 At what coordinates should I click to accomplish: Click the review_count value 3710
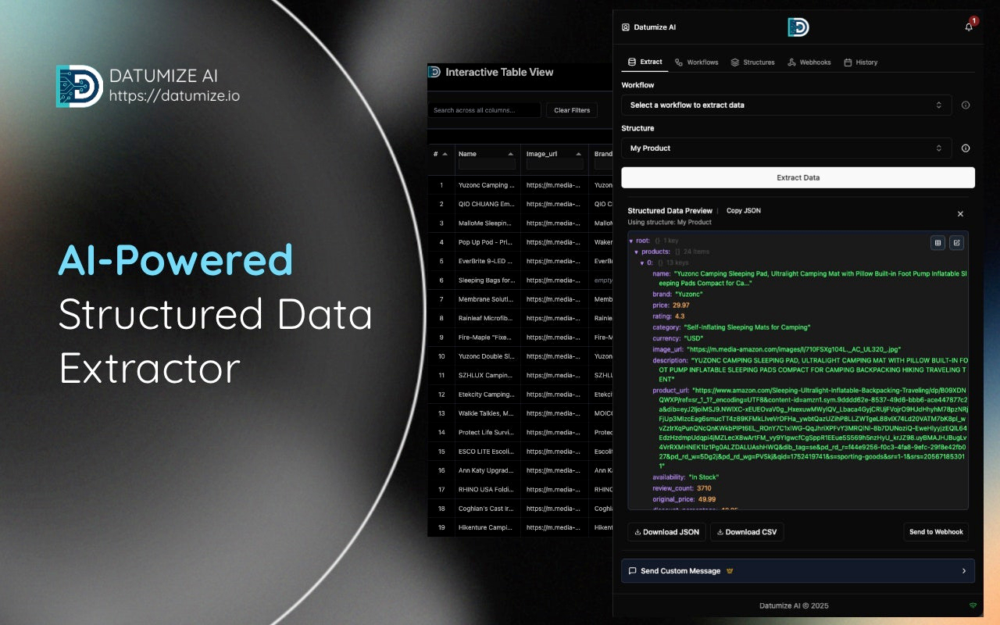704,488
